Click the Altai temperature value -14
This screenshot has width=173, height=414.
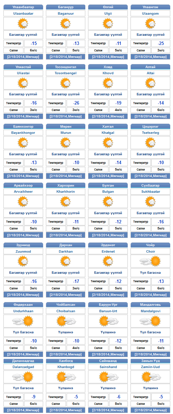point(161,103)
